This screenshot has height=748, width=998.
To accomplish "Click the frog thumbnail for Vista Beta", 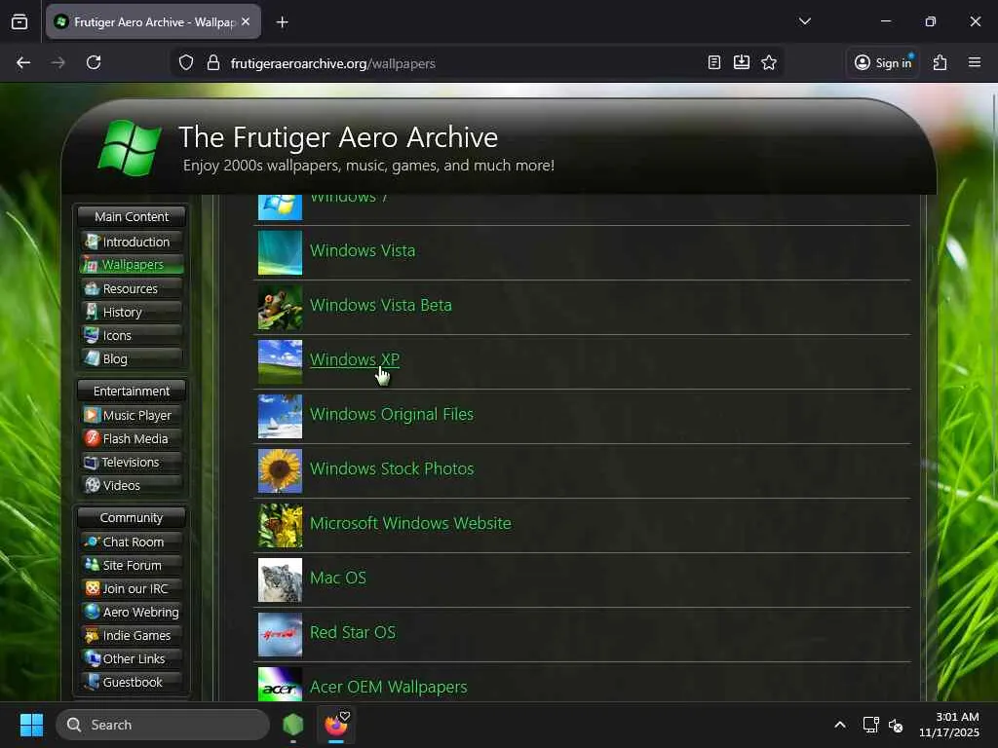I will coord(280,307).
